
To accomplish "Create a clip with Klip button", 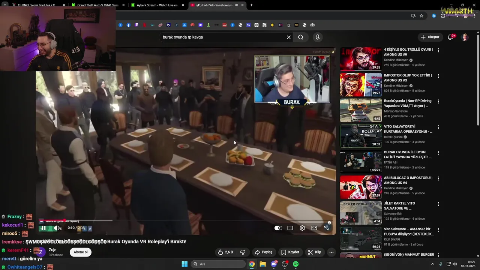I will 314,252.
